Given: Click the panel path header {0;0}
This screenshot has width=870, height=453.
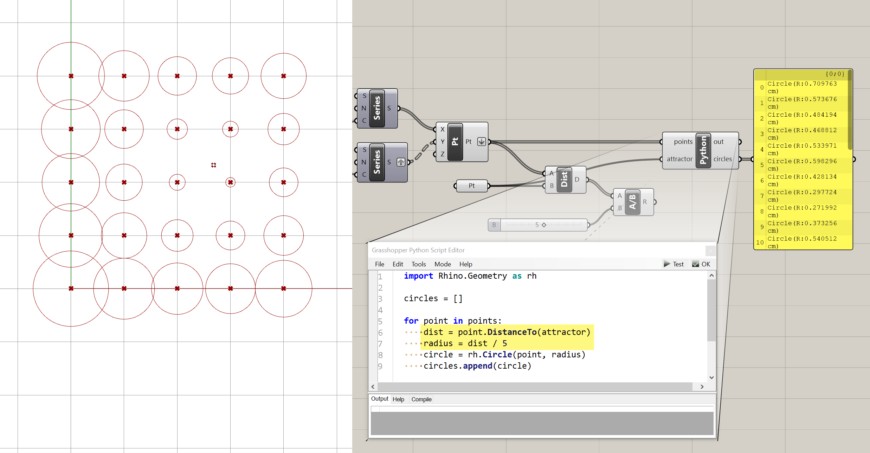Looking at the screenshot, I should coord(834,74).
